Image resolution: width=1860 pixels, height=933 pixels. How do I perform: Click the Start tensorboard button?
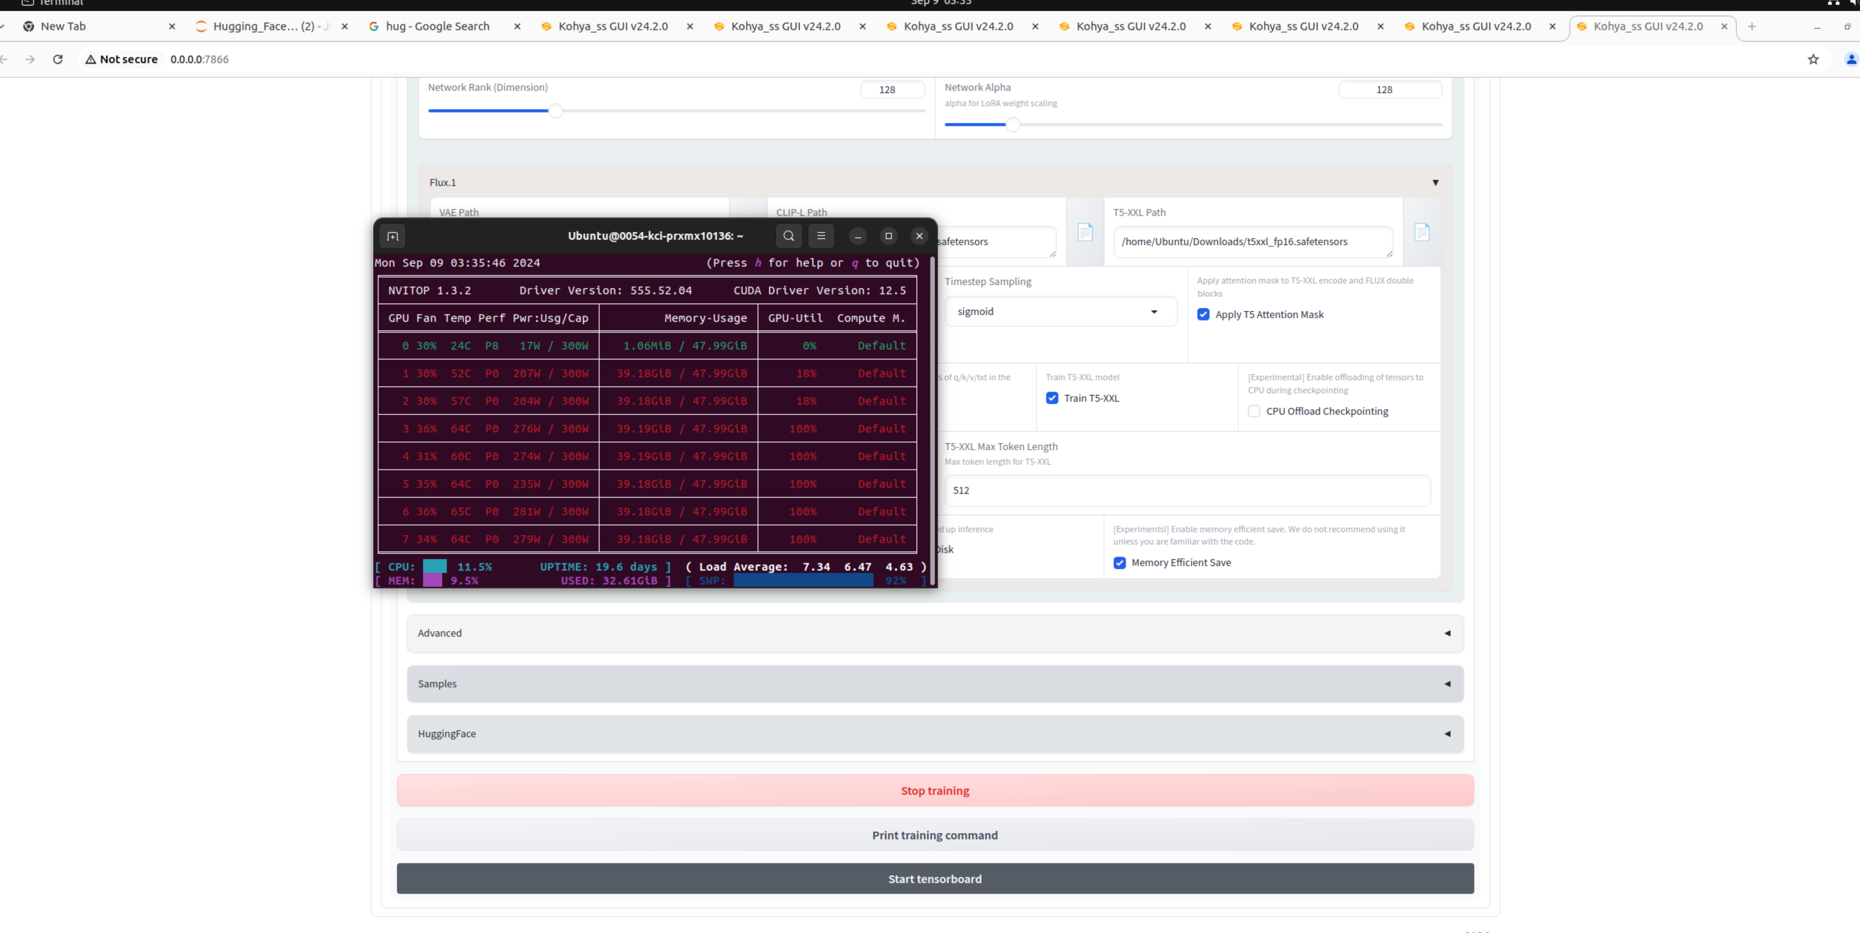tap(934, 879)
